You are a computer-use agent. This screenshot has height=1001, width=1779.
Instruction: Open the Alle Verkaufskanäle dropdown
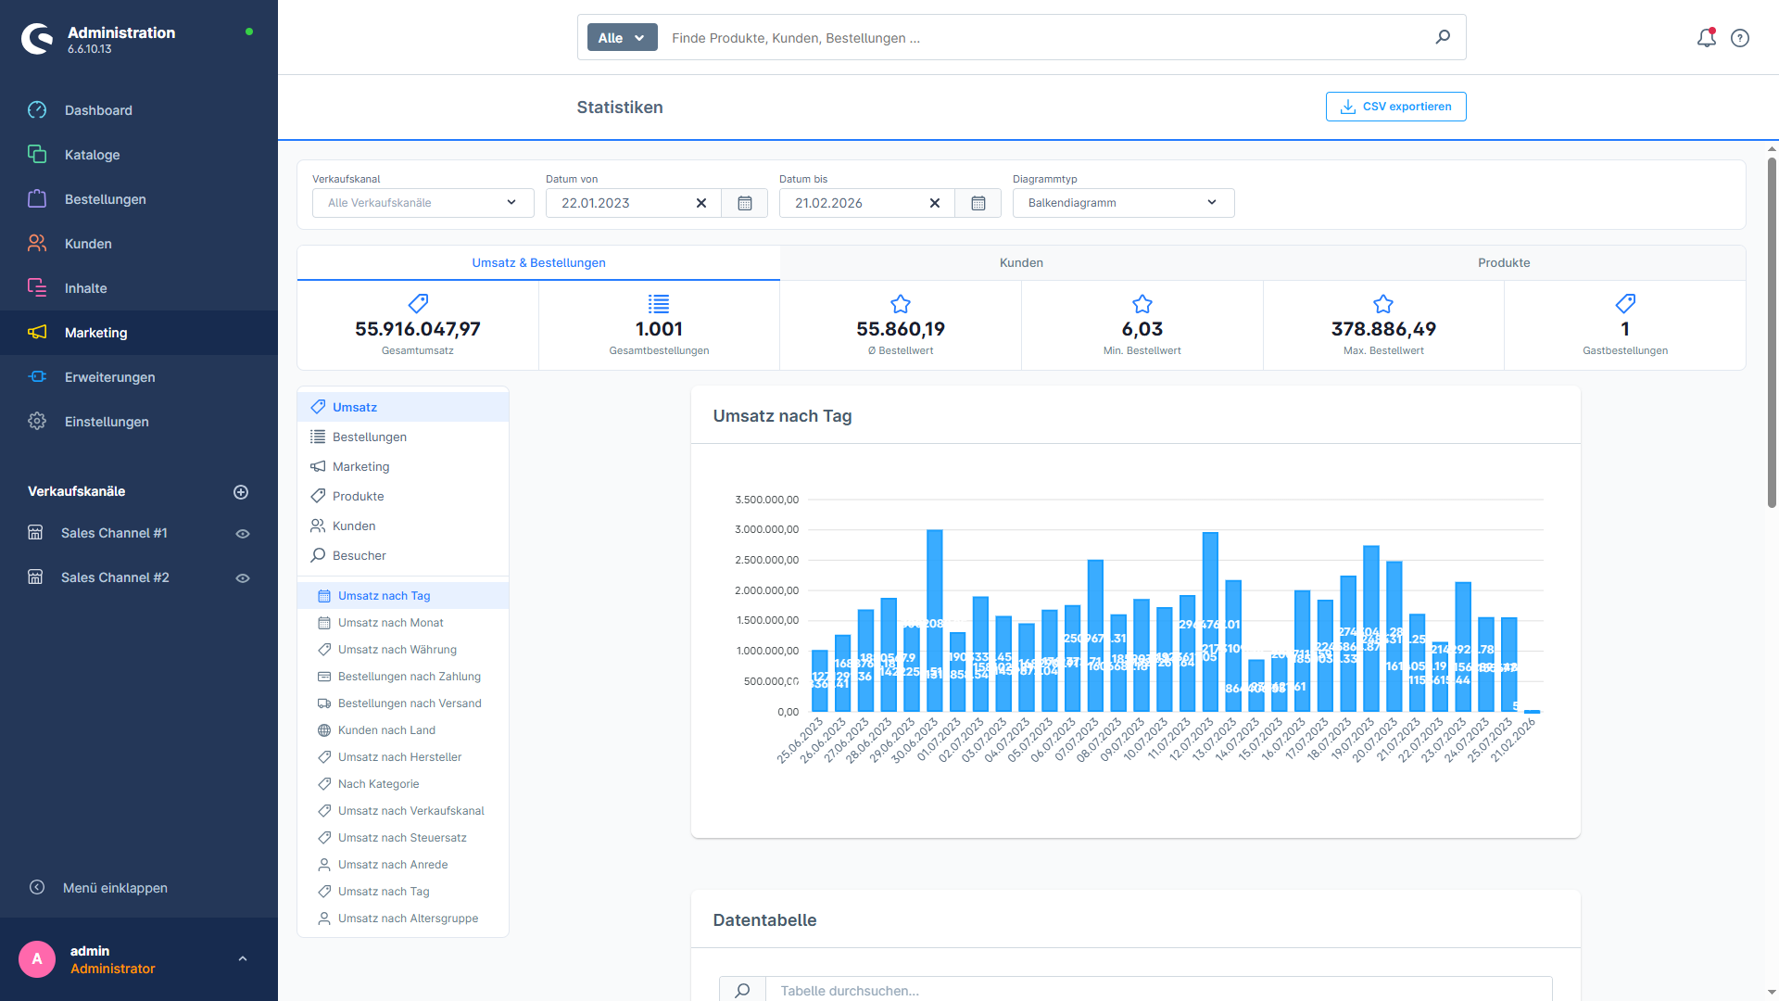coord(422,202)
